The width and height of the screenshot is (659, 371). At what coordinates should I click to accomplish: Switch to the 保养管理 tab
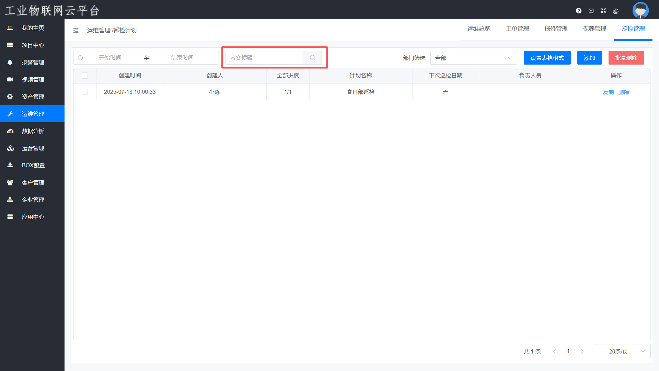(x=594, y=29)
